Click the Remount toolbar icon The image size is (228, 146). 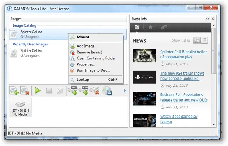pyautogui.click(x=59, y=91)
